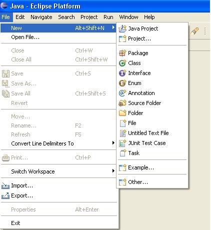Open the Help menu
Image resolution: width=211 pixels, height=230 pixels.
coord(149,17)
